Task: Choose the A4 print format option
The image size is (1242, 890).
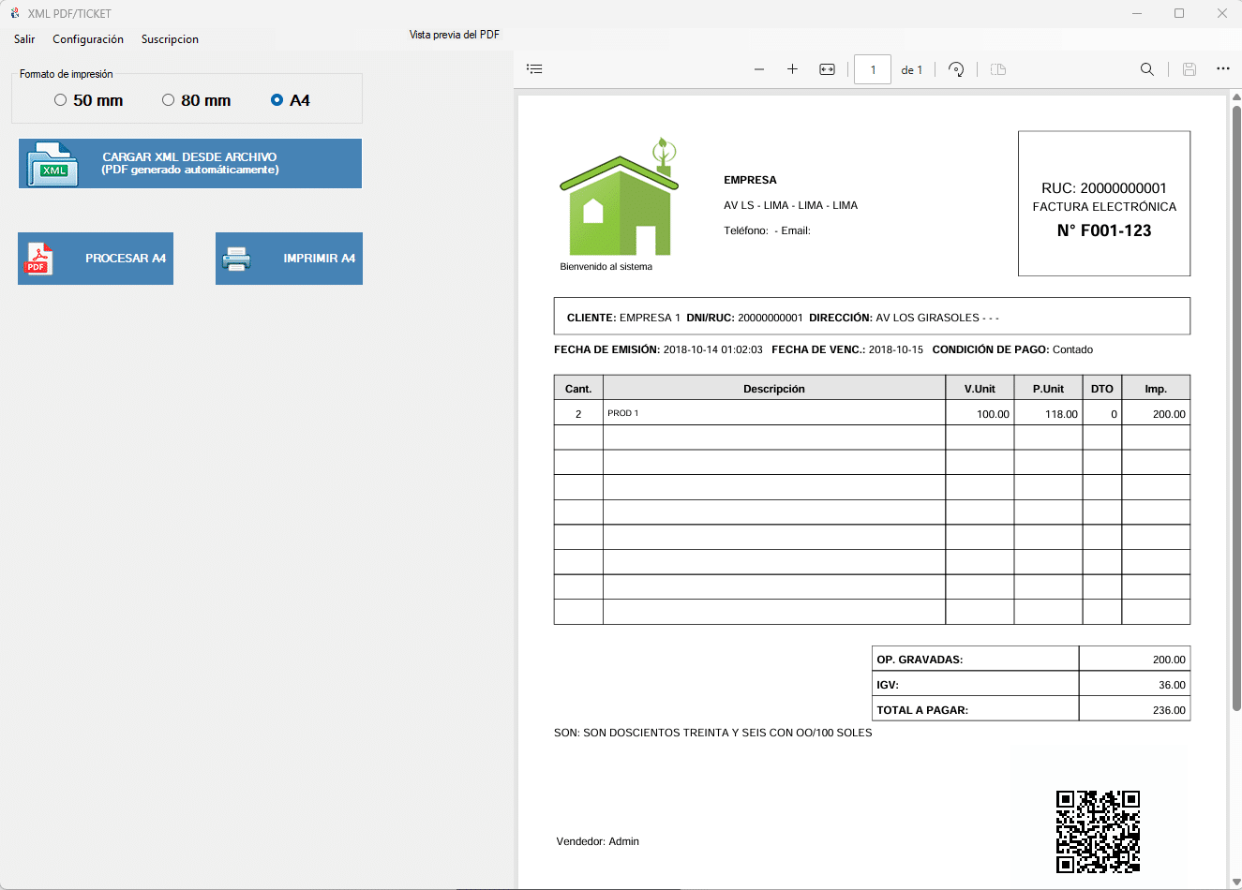Action: pyautogui.click(x=277, y=100)
